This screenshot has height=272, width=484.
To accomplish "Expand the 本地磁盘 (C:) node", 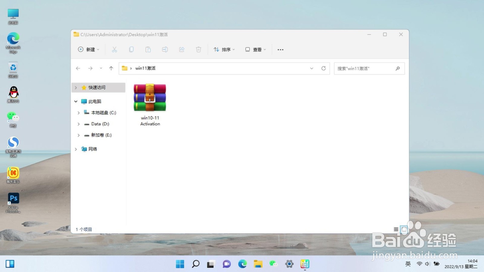I will point(79,113).
